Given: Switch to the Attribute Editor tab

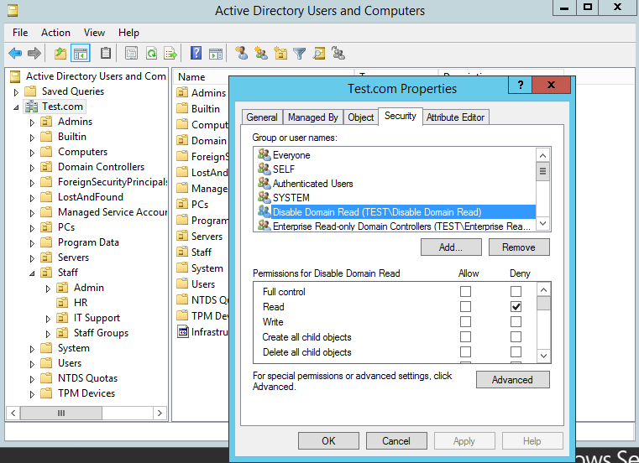Looking at the screenshot, I should pos(456,117).
